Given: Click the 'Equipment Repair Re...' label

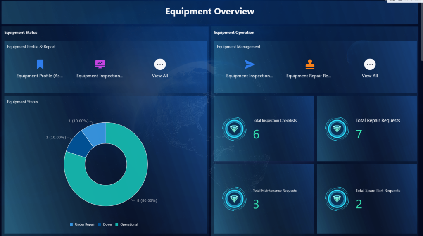Looking at the screenshot, I should [x=309, y=76].
